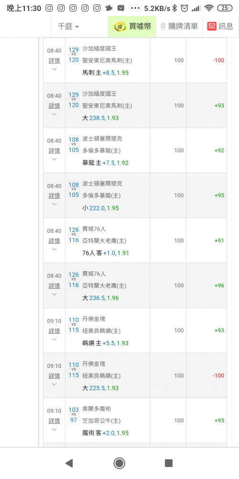Open 詳情 link for 暴龍主 +7.5 bet
Viewport: 239px width, 479px height.
54,150
